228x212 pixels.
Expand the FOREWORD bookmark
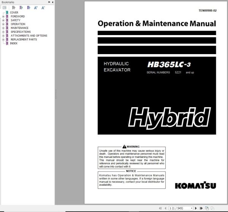tap(3, 16)
